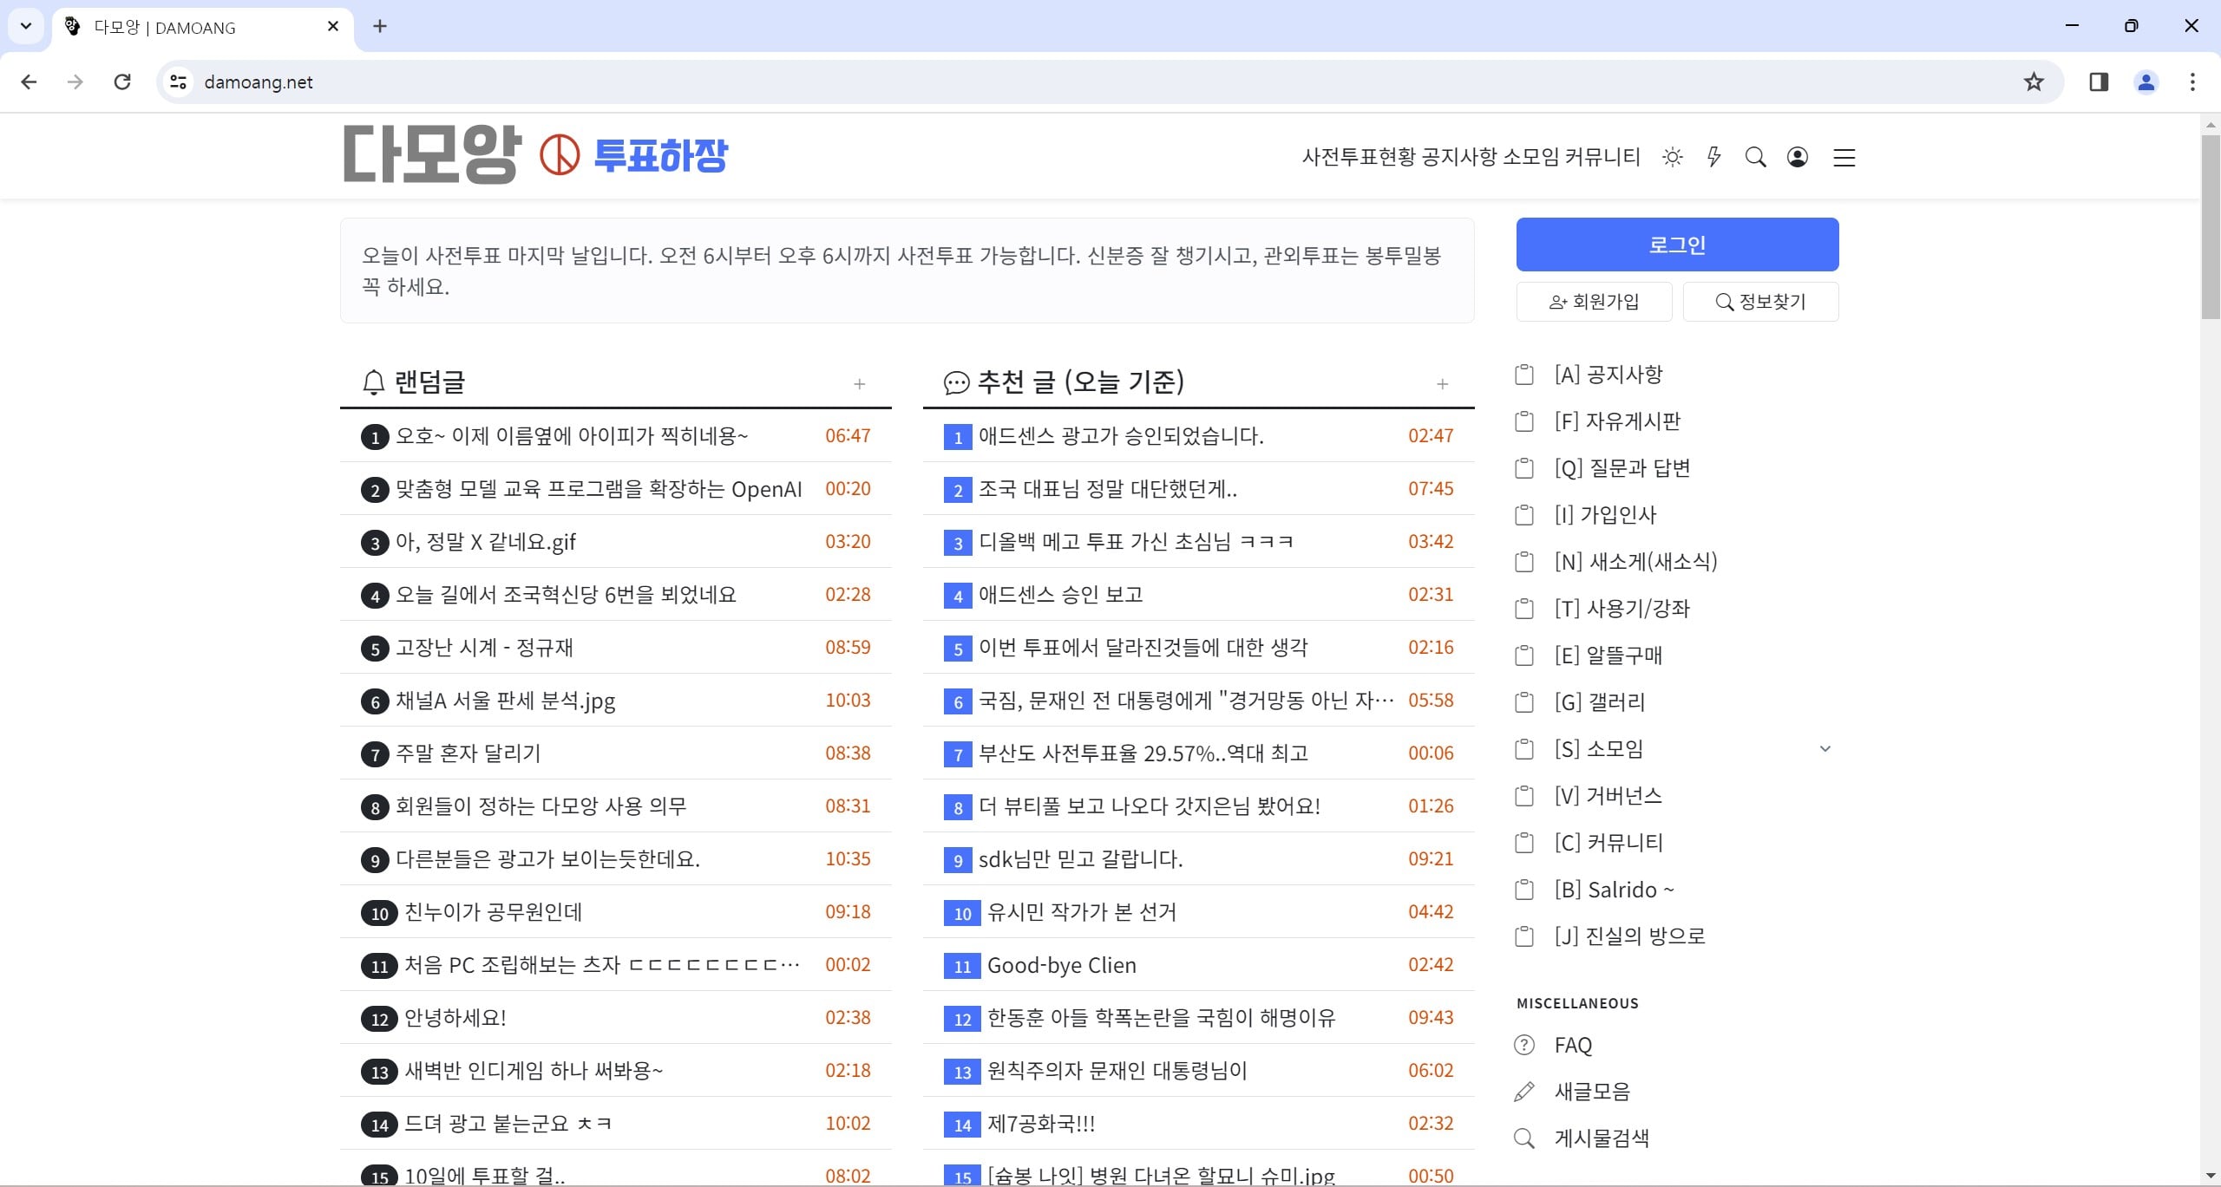The image size is (2221, 1187).
Task: Open Chrome side panel icon
Action: 2099,82
